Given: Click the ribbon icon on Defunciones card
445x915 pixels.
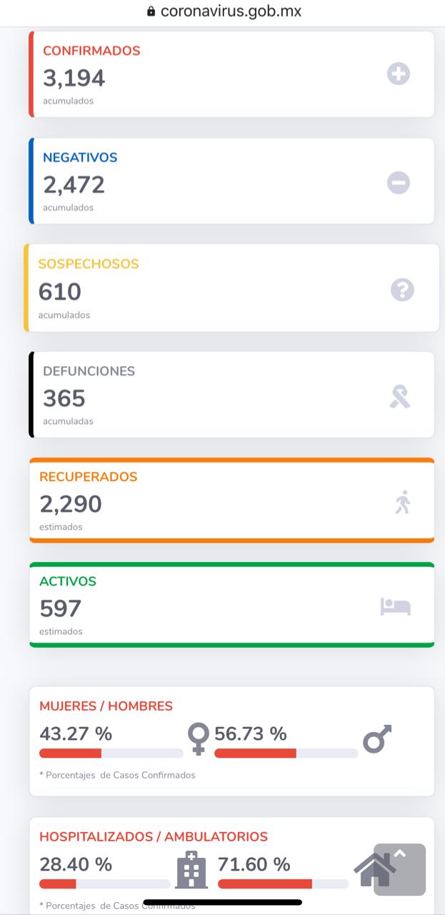Looking at the screenshot, I should [x=399, y=396].
